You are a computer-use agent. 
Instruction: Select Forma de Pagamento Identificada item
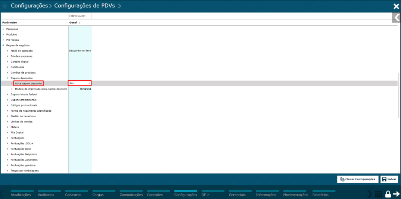31,111
